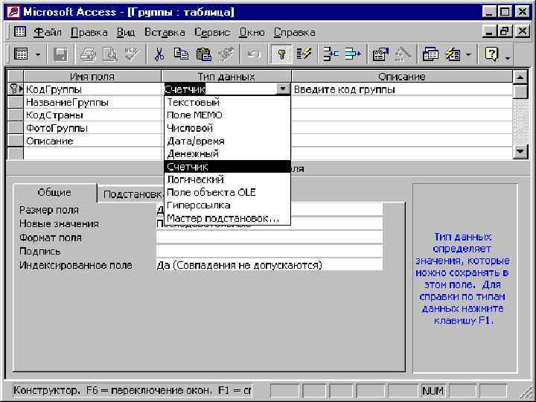Choose Гиперссылка from data type list

pyautogui.click(x=227, y=205)
